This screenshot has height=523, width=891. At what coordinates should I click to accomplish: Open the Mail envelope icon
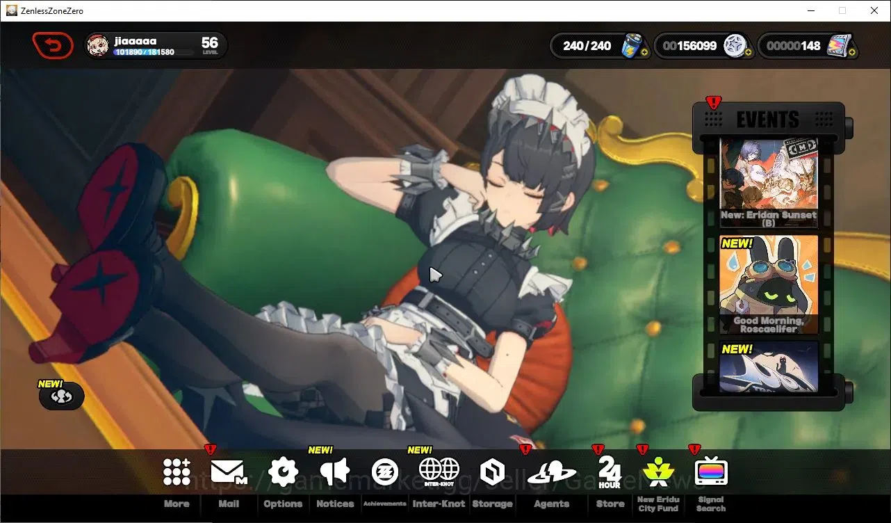[x=229, y=472]
